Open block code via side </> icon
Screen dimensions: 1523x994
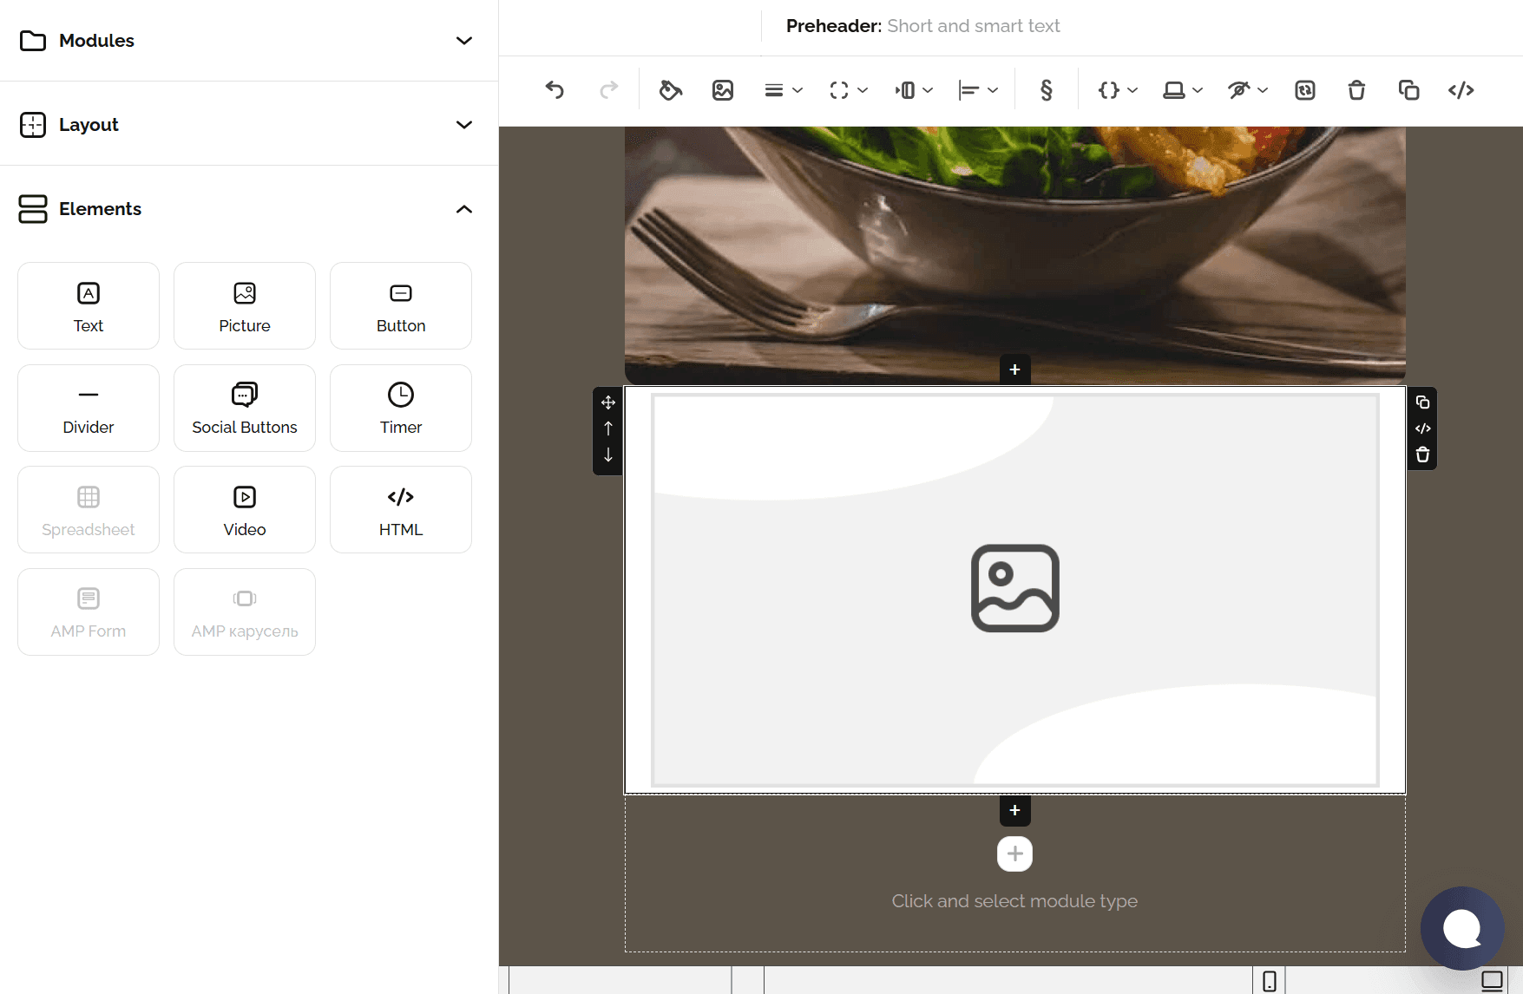pos(1422,428)
